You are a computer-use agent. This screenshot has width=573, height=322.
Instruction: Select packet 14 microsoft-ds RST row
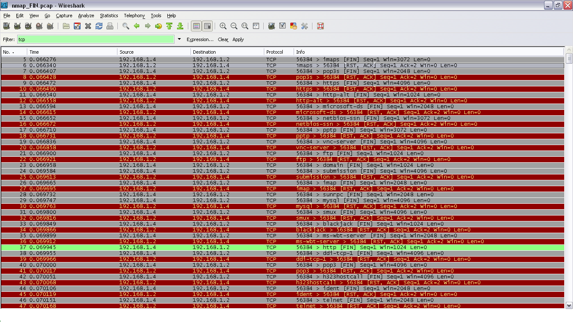click(x=282, y=112)
